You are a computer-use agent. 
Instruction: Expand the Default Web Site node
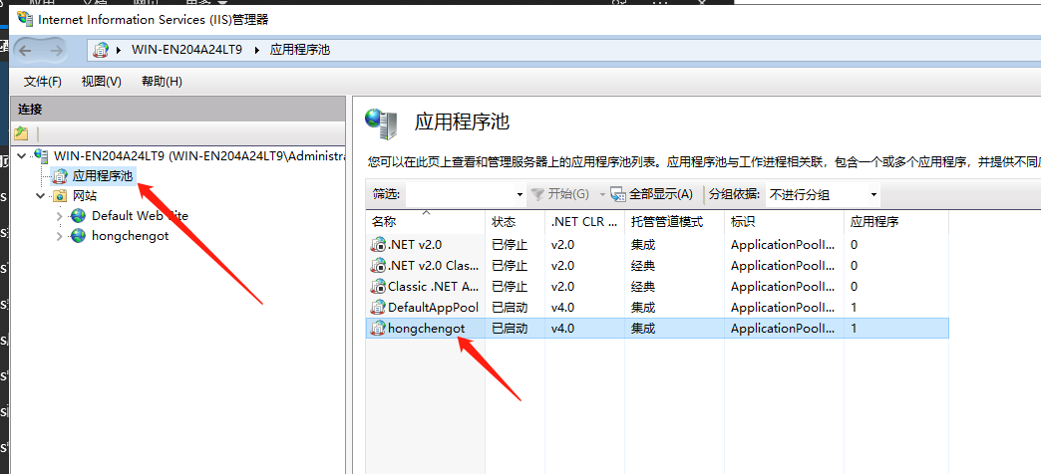coord(60,216)
